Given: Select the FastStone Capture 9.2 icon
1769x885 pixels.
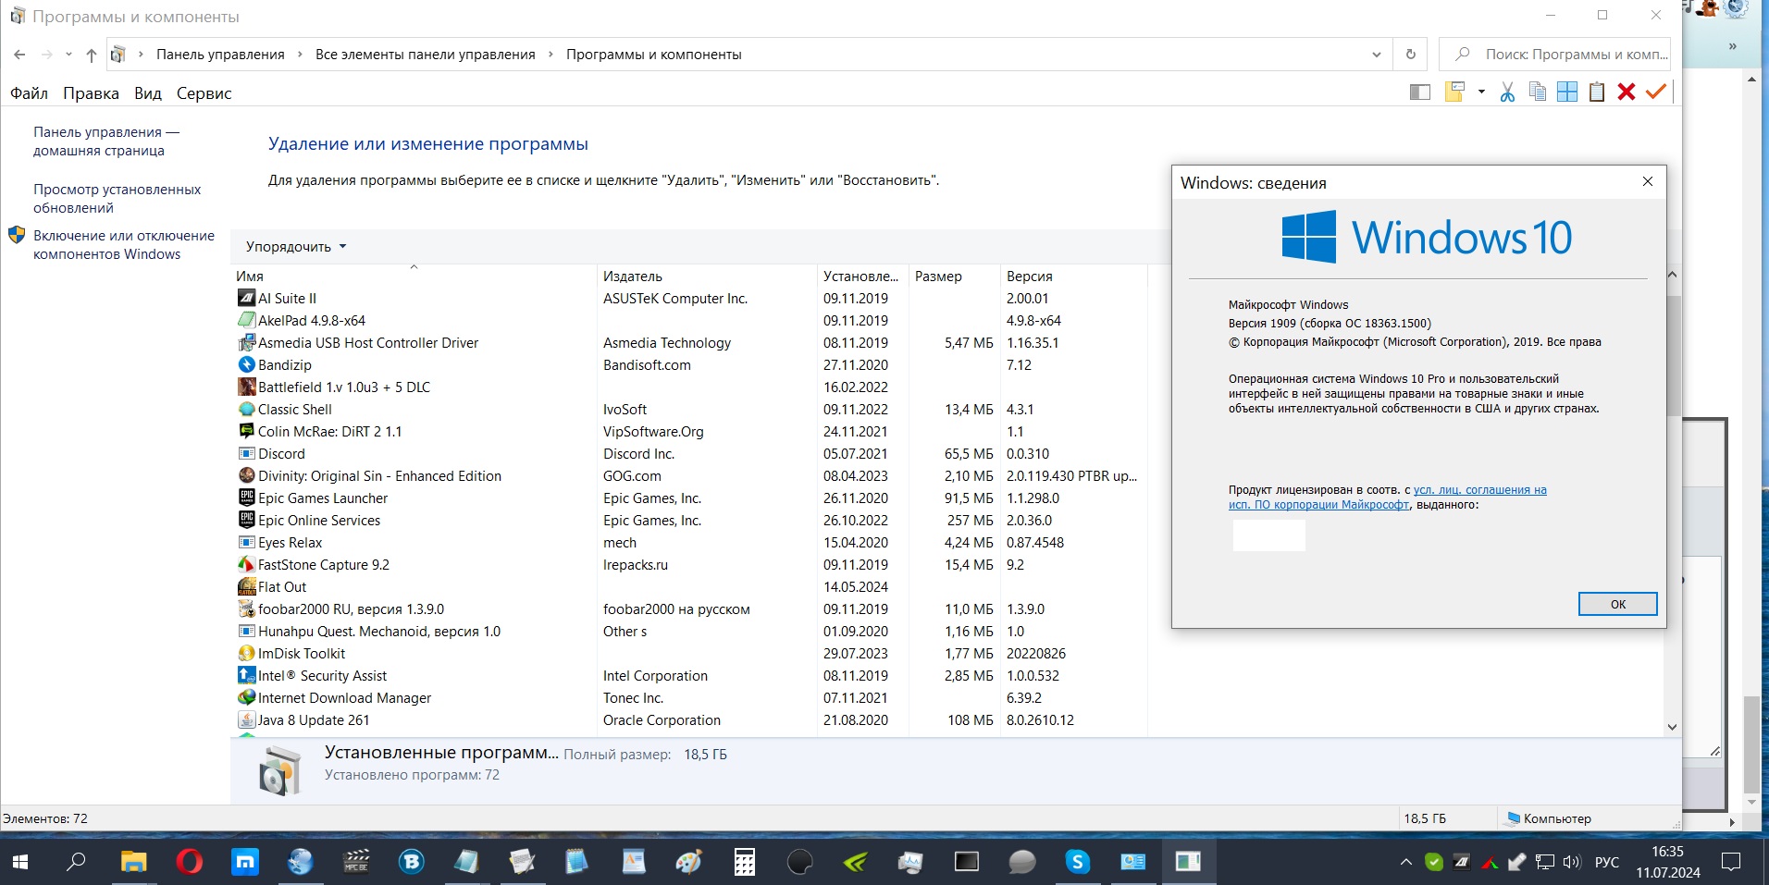Looking at the screenshot, I should pyautogui.click(x=246, y=565).
